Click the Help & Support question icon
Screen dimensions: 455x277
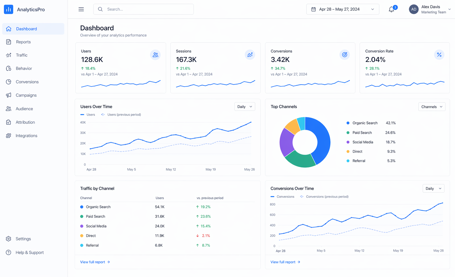click(x=8, y=252)
